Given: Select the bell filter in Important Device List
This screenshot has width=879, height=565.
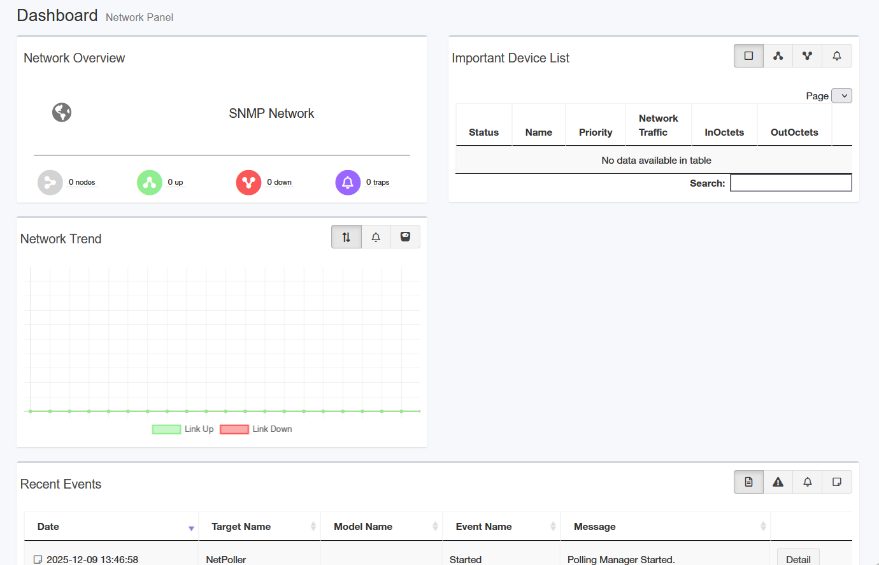Looking at the screenshot, I should [x=837, y=56].
